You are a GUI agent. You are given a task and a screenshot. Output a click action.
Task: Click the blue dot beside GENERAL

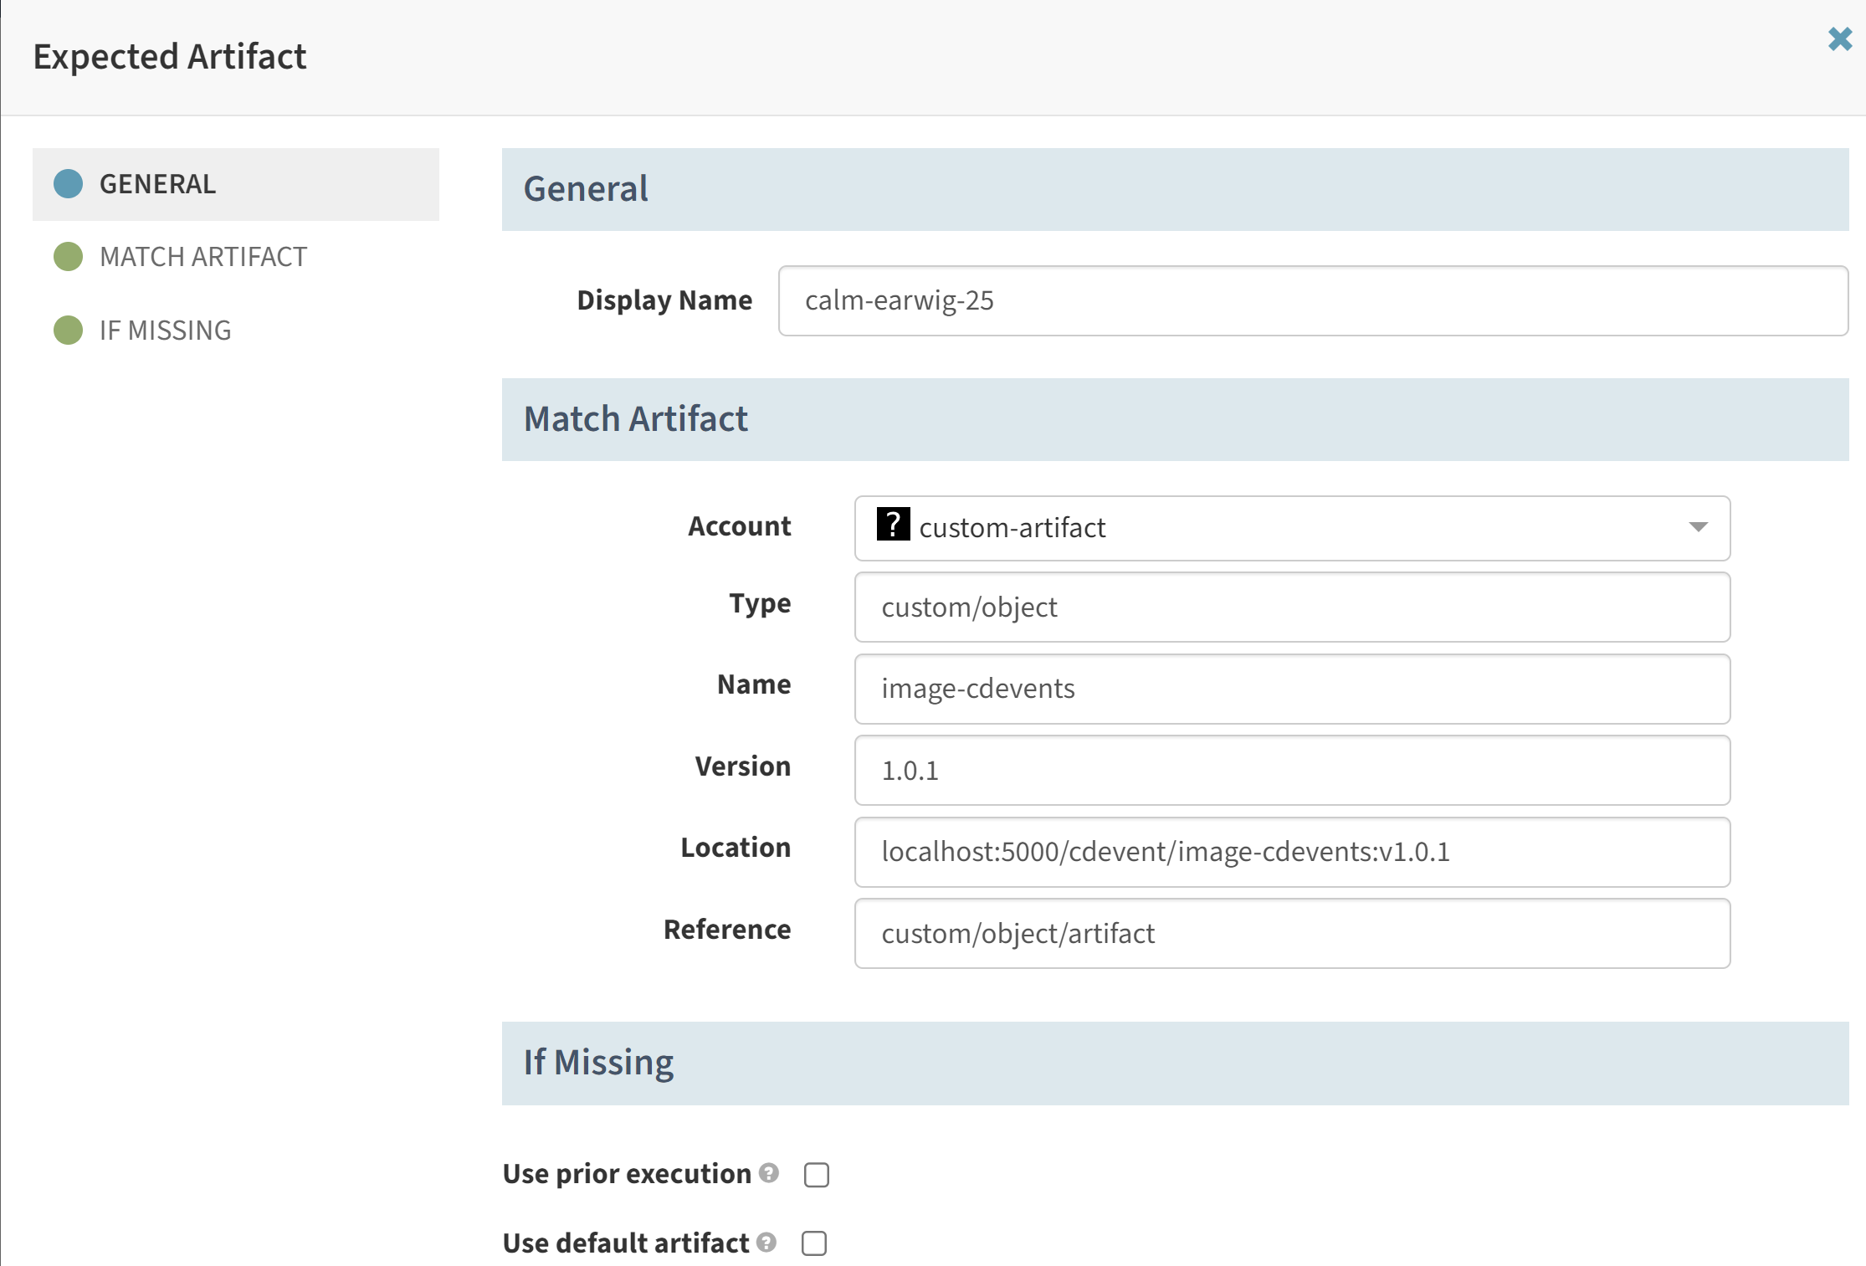tap(68, 183)
